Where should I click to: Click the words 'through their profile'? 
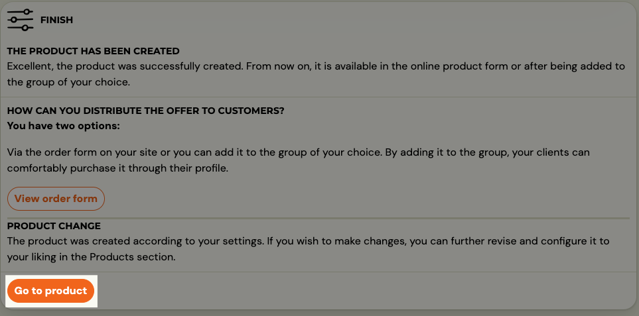point(178,168)
